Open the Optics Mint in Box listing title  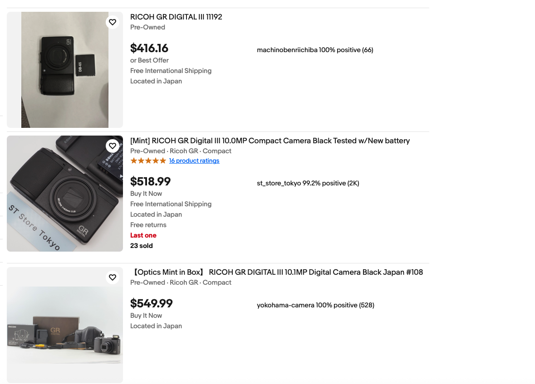(277, 272)
